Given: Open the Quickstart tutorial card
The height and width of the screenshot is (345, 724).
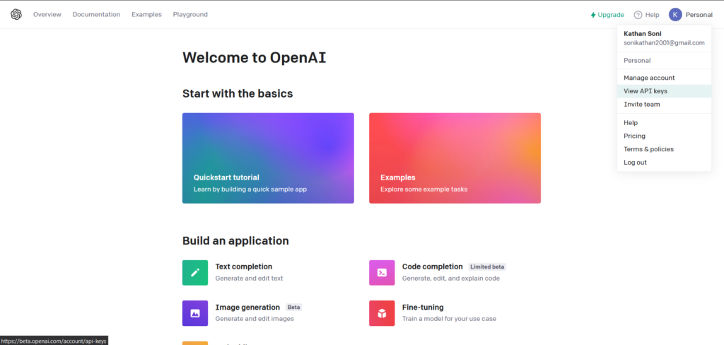Looking at the screenshot, I should pyautogui.click(x=268, y=158).
